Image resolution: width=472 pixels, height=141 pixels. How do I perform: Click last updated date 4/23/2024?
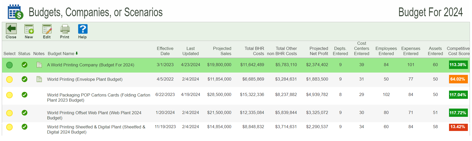coord(191,65)
